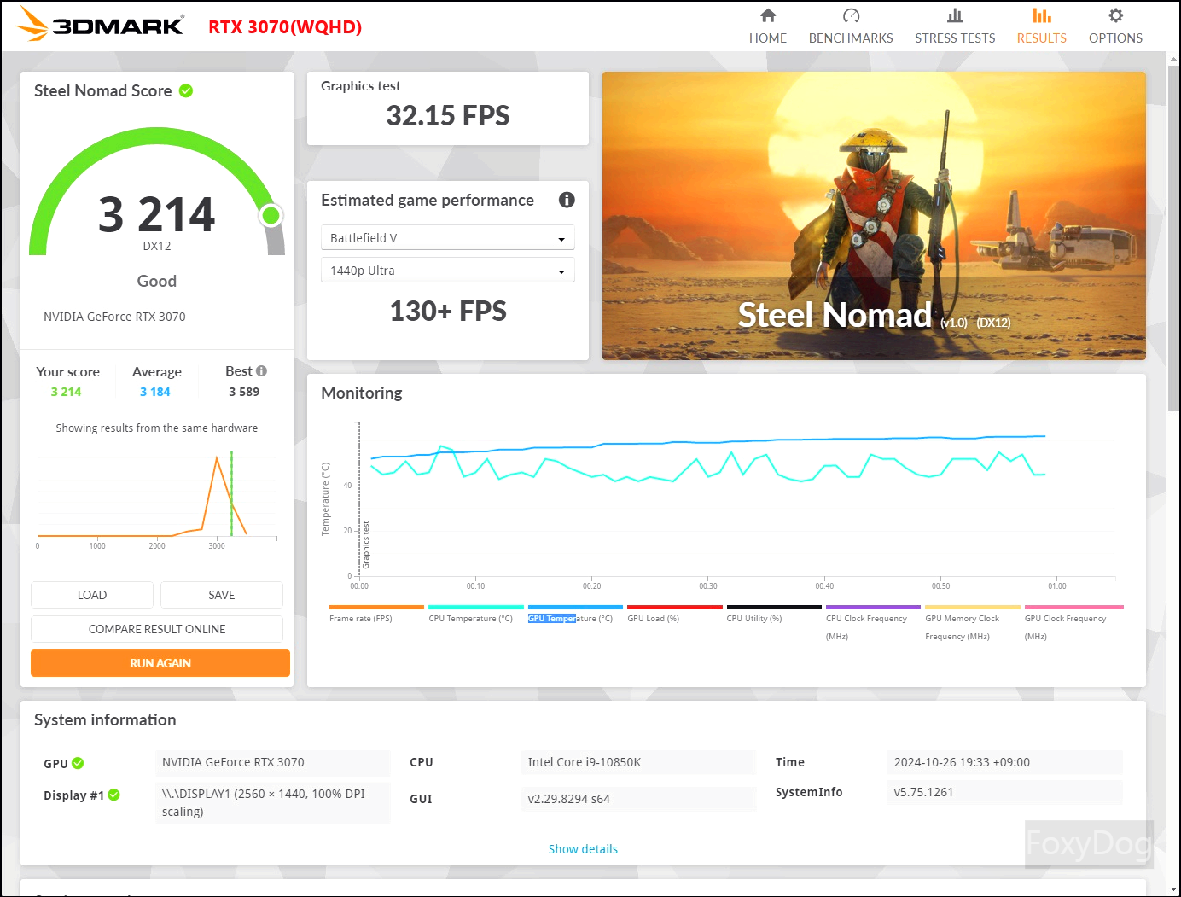Viewport: 1181px width, 897px height.
Task: Click the green check beside GPU label
Action: click(78, 763)
